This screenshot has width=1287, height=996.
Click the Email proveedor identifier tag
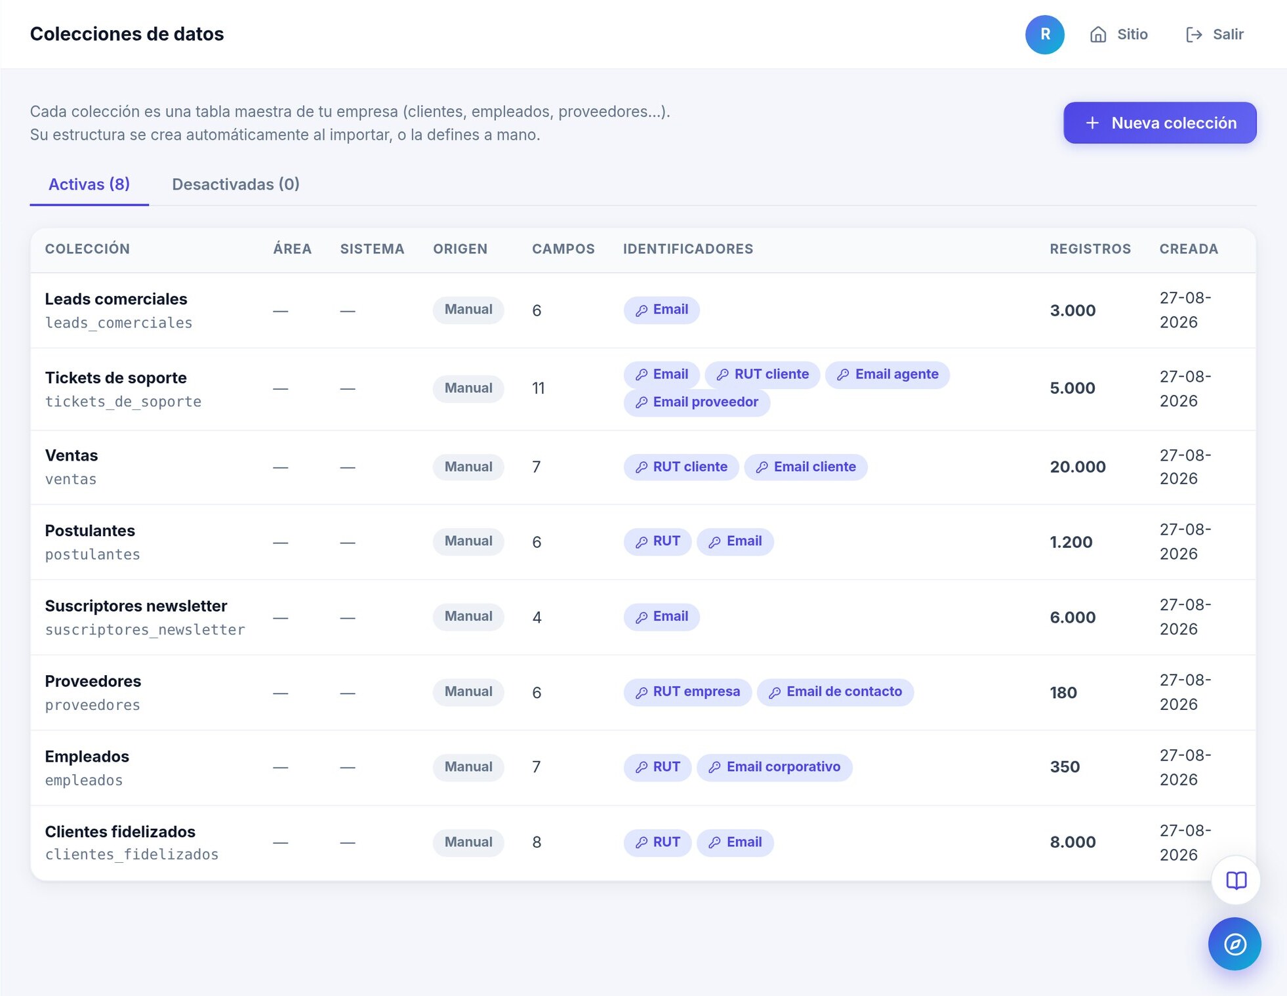696,402
